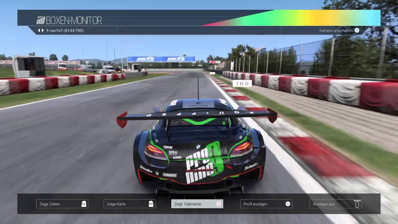Click the triangle icon beside Kamera umschalten
This screenshot has width=398, height=224.
coord(357,30)
